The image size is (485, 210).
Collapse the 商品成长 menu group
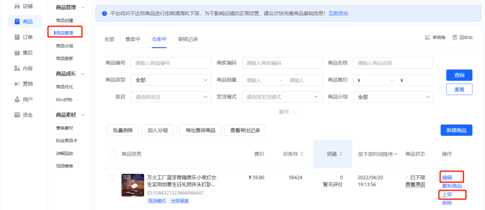point(82,74)
